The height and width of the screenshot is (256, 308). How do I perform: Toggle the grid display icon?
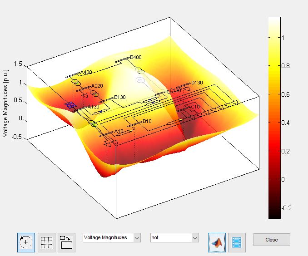click(46, 242)
